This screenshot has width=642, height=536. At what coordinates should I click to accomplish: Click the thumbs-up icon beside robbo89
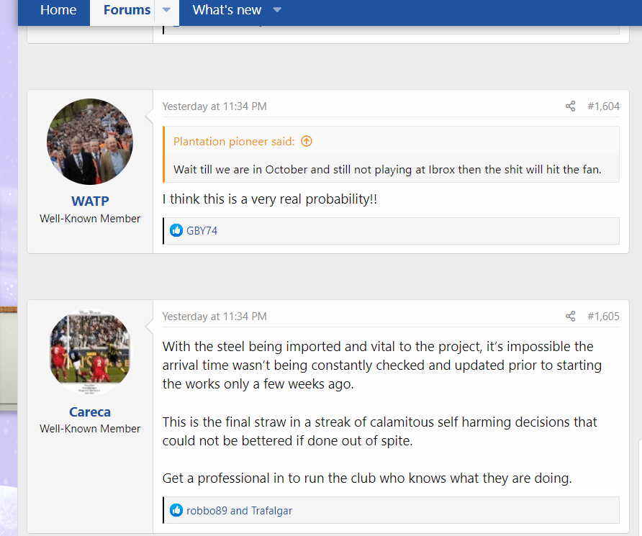pos(176,511)
